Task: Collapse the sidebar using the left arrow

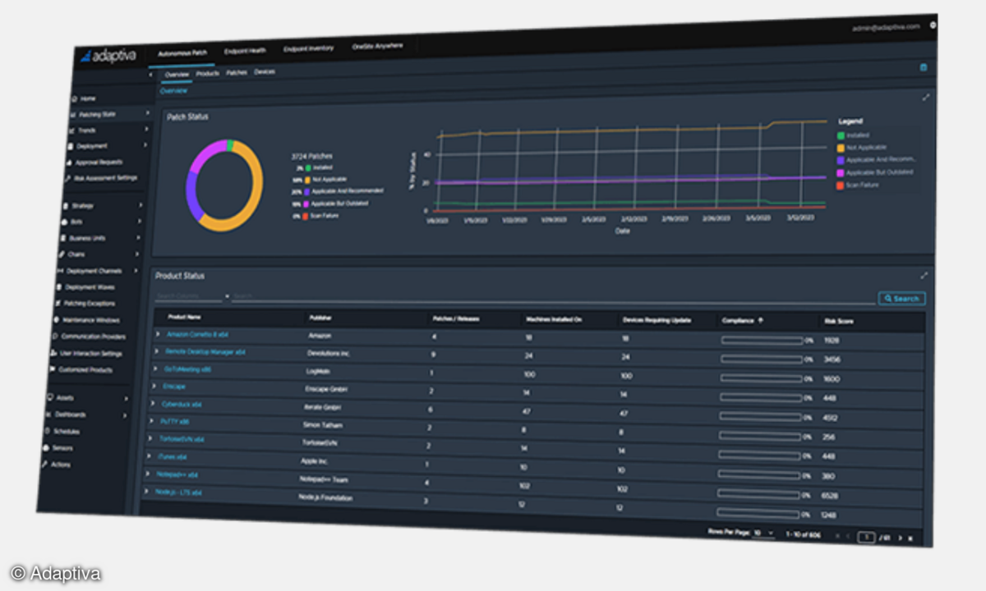Action: click(150, 75)
